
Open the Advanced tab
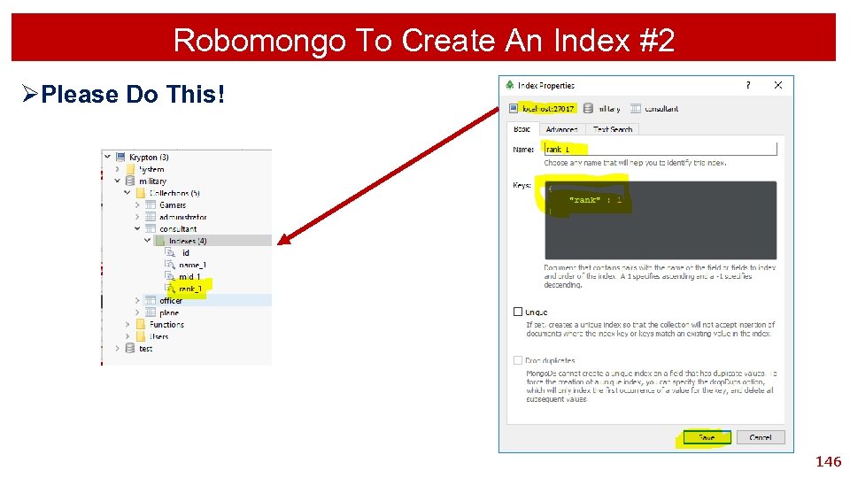click(x=561, y=129)
